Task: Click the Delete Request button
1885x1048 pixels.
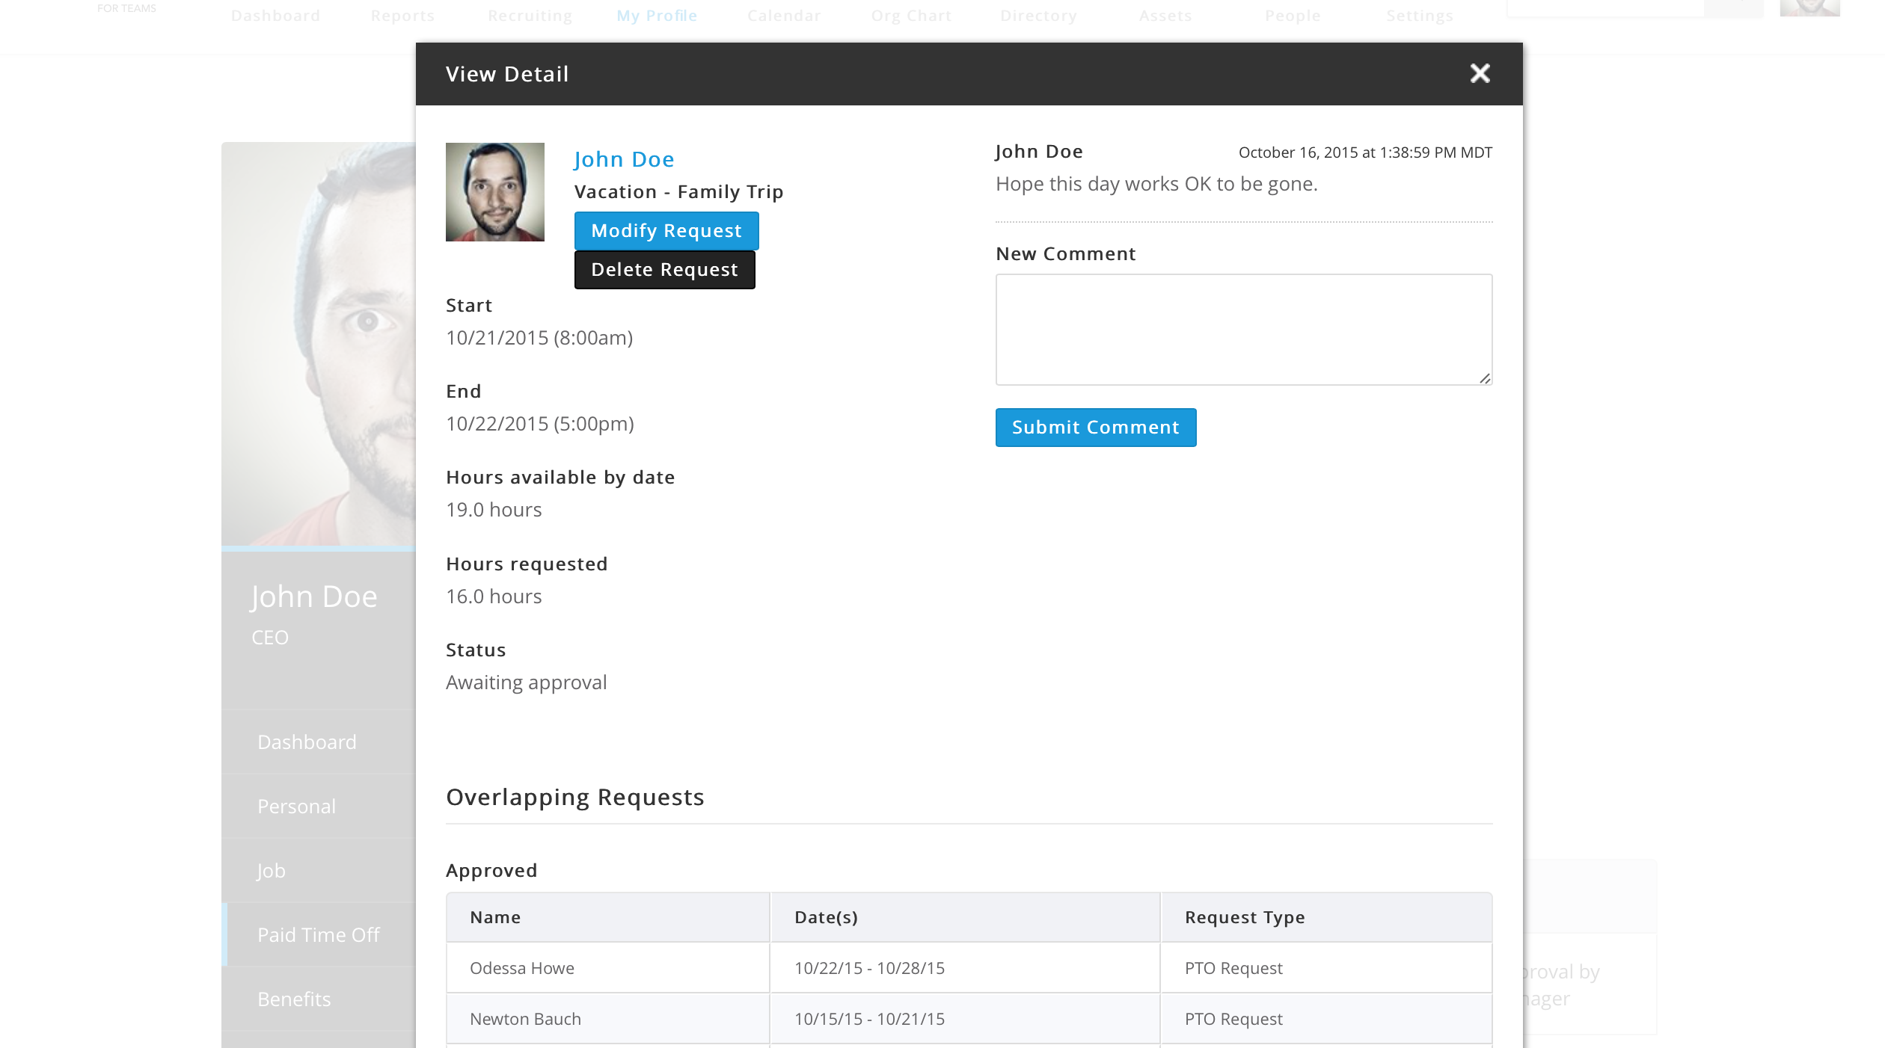Action: coord(664,269)
